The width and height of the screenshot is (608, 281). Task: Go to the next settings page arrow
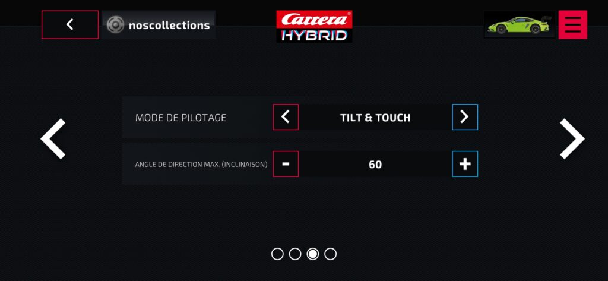pyautogui.click(x=572, y=138)
